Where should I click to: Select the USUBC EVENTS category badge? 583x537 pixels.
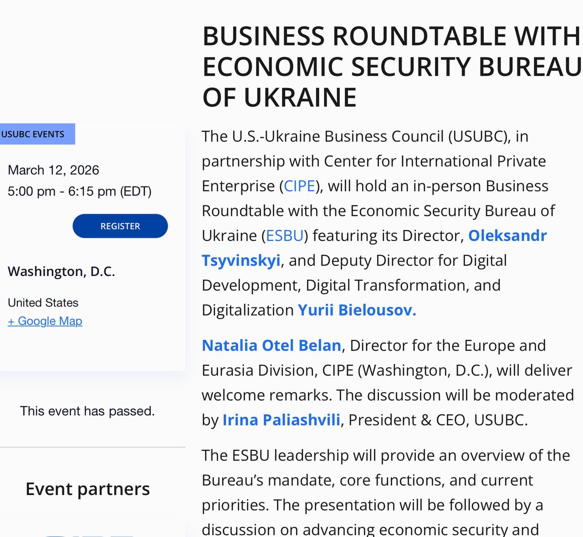pos(37,134)
